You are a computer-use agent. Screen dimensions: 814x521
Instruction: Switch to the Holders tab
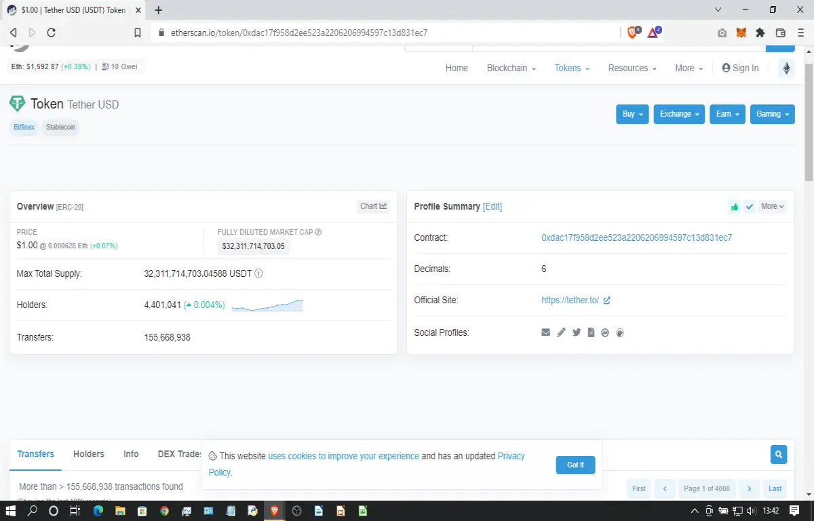(89, 454)
